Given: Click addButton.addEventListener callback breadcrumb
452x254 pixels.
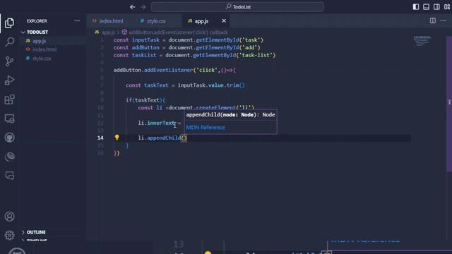Looking at the screenshot, I should tap(178, 32).
